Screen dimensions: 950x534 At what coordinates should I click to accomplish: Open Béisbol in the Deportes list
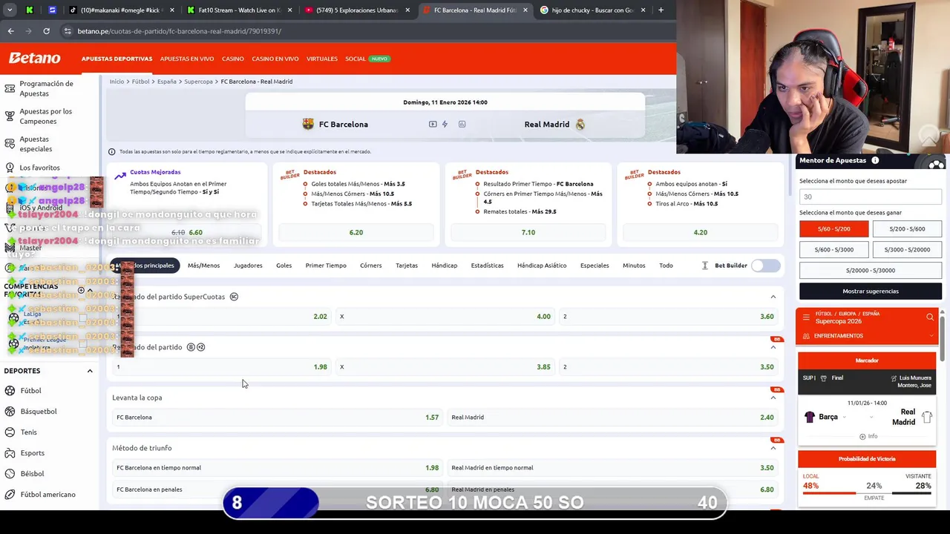(32, 474)
